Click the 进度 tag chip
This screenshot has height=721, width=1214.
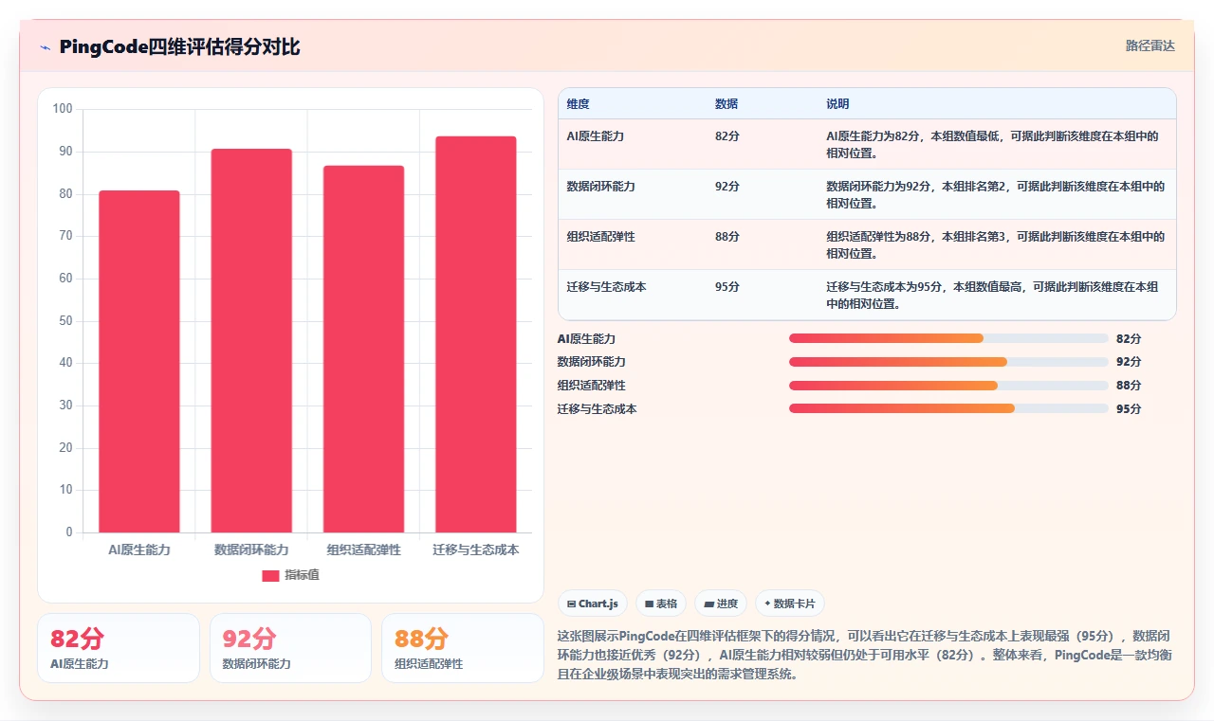[x=721, y=604]
